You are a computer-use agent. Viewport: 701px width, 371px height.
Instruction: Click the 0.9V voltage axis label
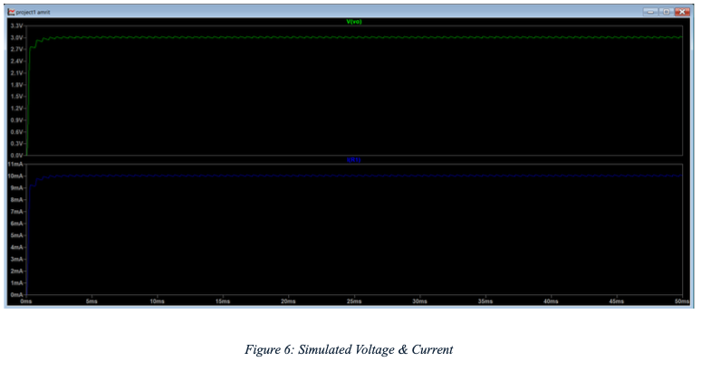(16, 120)
